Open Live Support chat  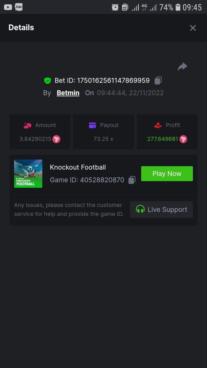[x=161, y=209]
